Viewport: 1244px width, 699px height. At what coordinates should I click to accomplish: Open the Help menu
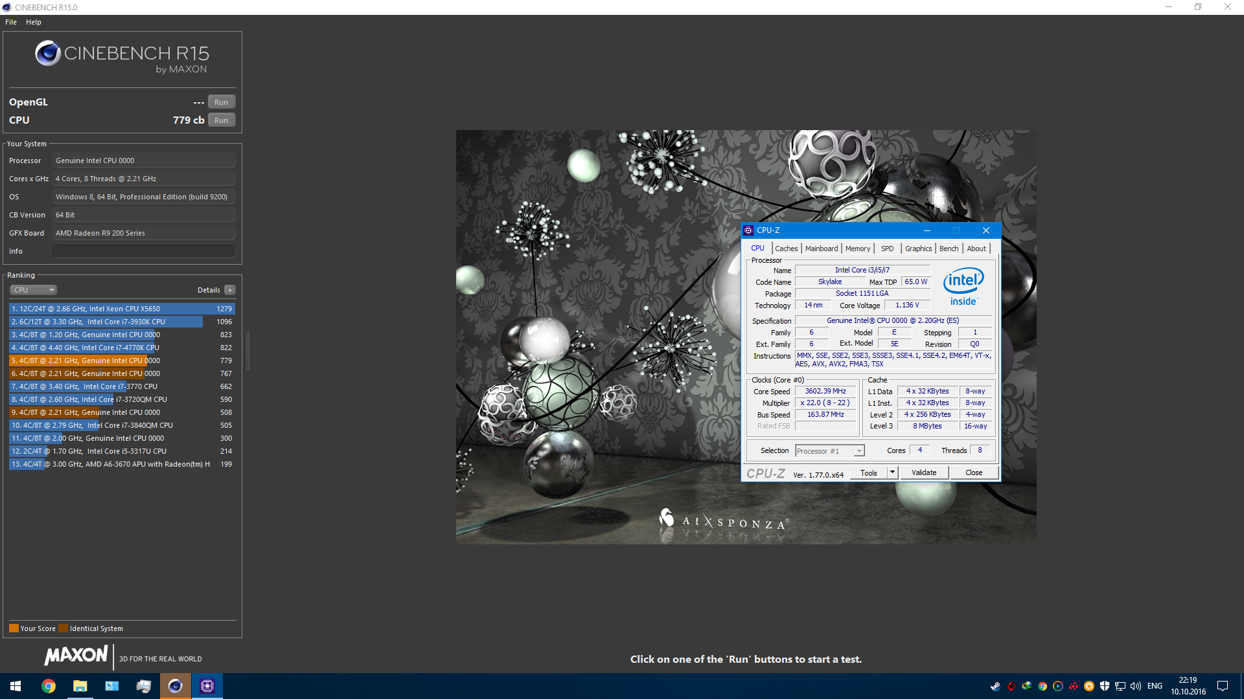(34, 22)
